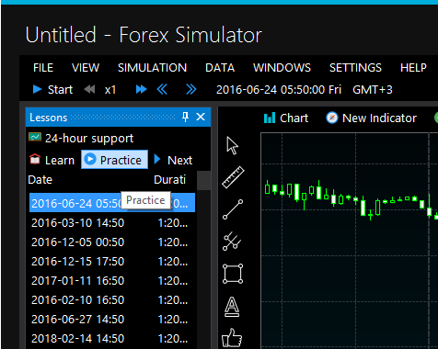This screenshot has height=349, width=438.
Task: Step back with the double left chevron
Action: [x=162, y=90]
